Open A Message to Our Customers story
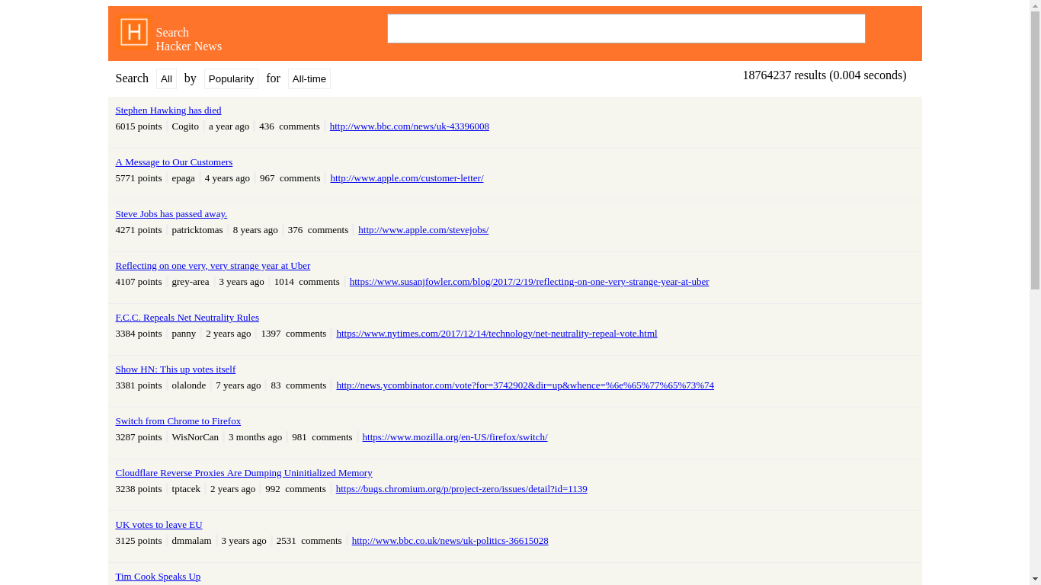The height and width of the screenshot is (585, 1041). 174,162
